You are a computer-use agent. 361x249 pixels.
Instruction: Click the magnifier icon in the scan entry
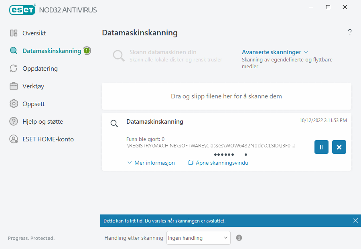click(114, 123)
